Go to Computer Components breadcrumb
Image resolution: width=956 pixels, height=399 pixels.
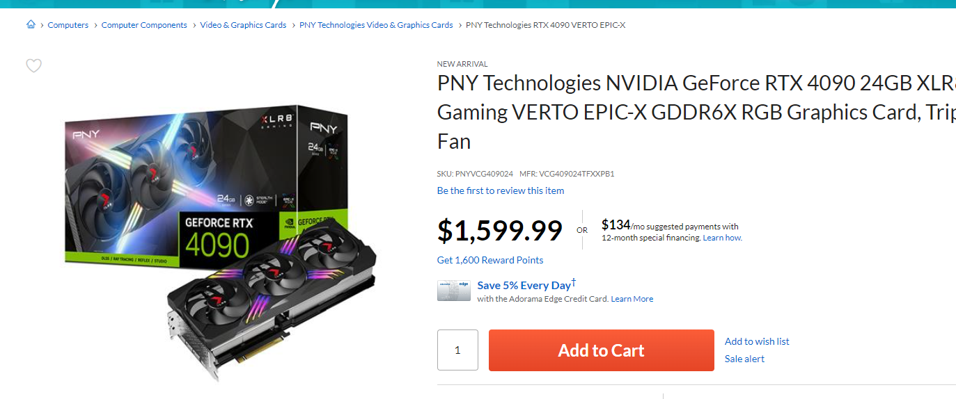pyautogui.click(x=144, y=25)
